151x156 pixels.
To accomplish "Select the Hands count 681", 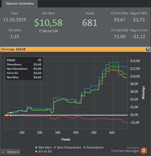I will pyautogui.click(x=90, y=23).
